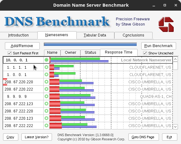
Task: Toggle the Show Uncached checkbox
Action: point(145,53)
